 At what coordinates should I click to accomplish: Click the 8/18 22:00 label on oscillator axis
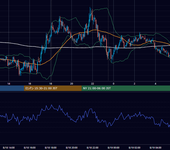coord(92,147)
